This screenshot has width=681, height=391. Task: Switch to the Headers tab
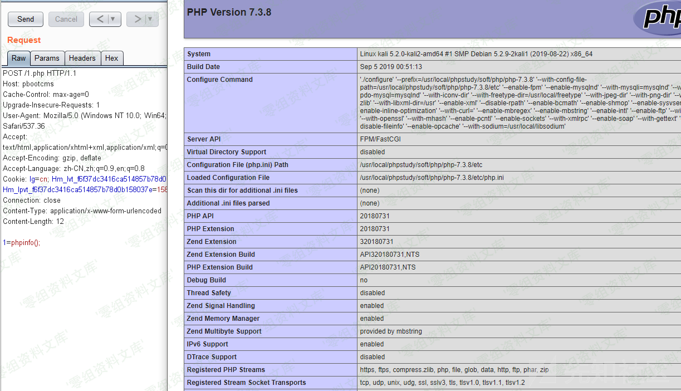82,58
